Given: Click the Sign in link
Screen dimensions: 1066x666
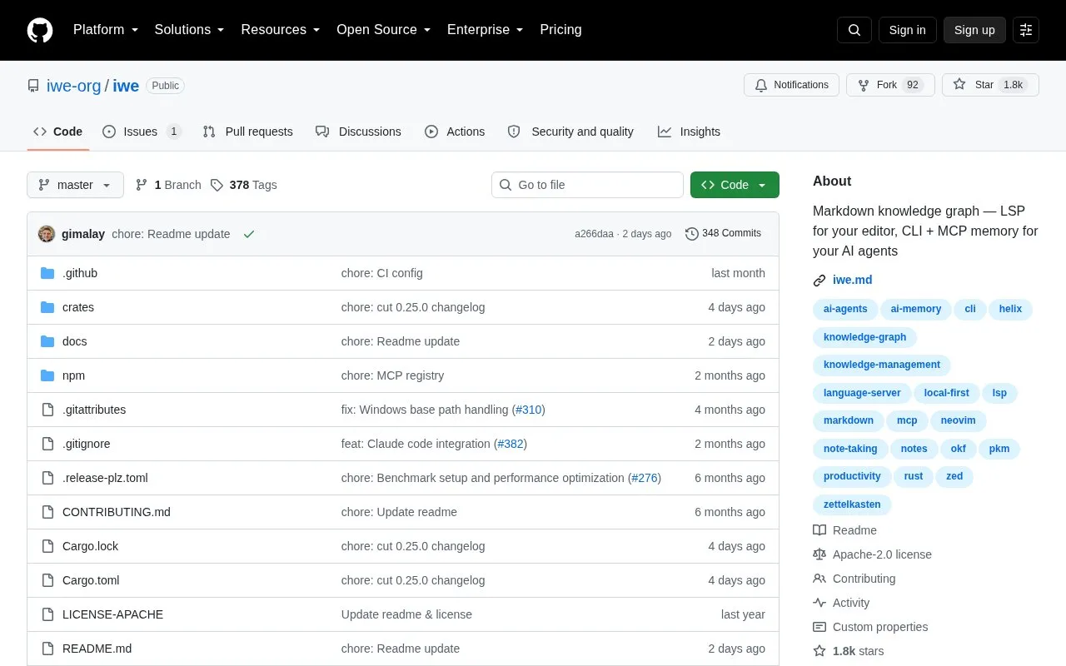Looking at the screenshot, I should 907,30.
